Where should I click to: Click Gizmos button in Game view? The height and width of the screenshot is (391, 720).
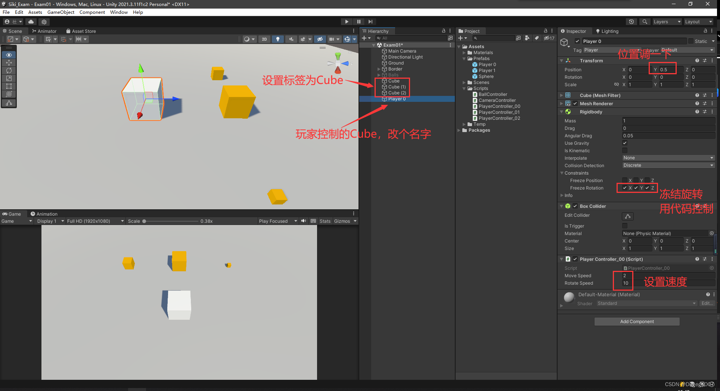tap(342, 221)
